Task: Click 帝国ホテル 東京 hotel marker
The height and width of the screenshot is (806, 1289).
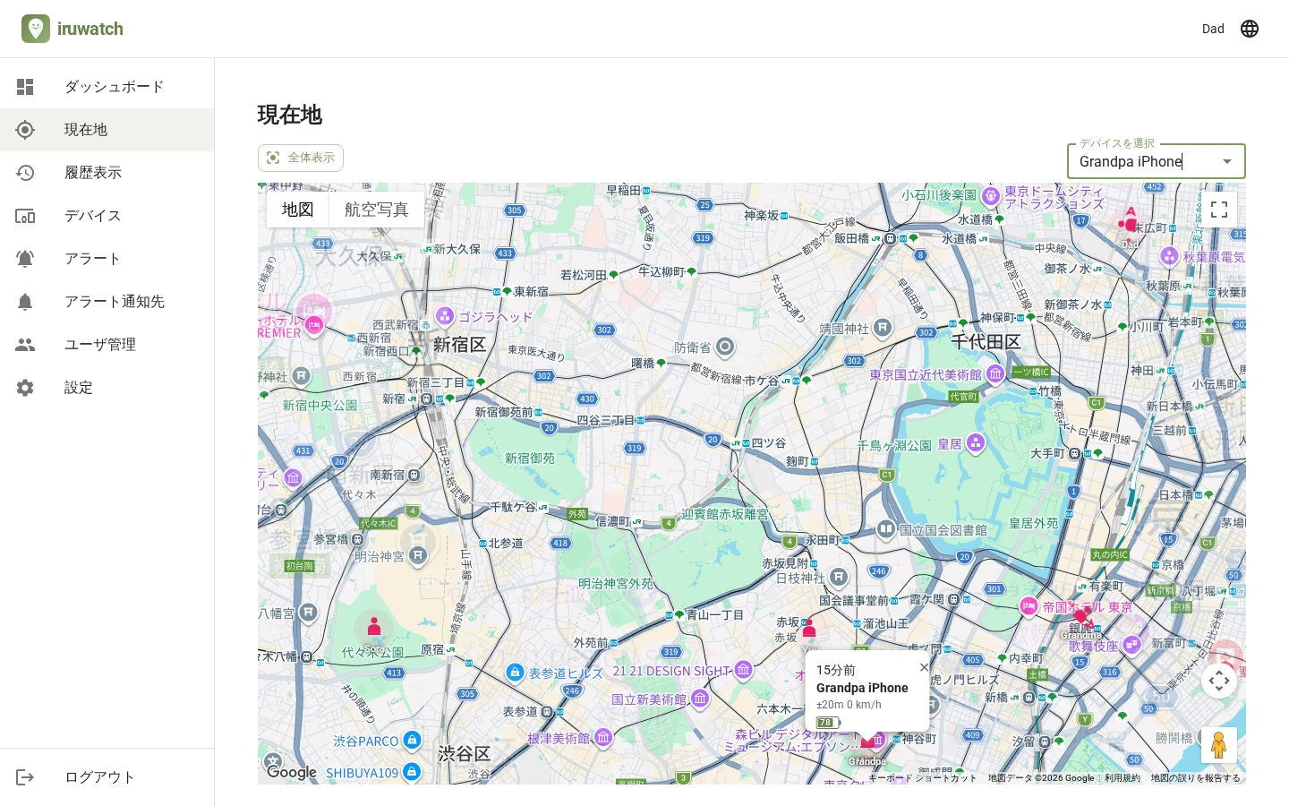Action: [x=1029, y=606]
